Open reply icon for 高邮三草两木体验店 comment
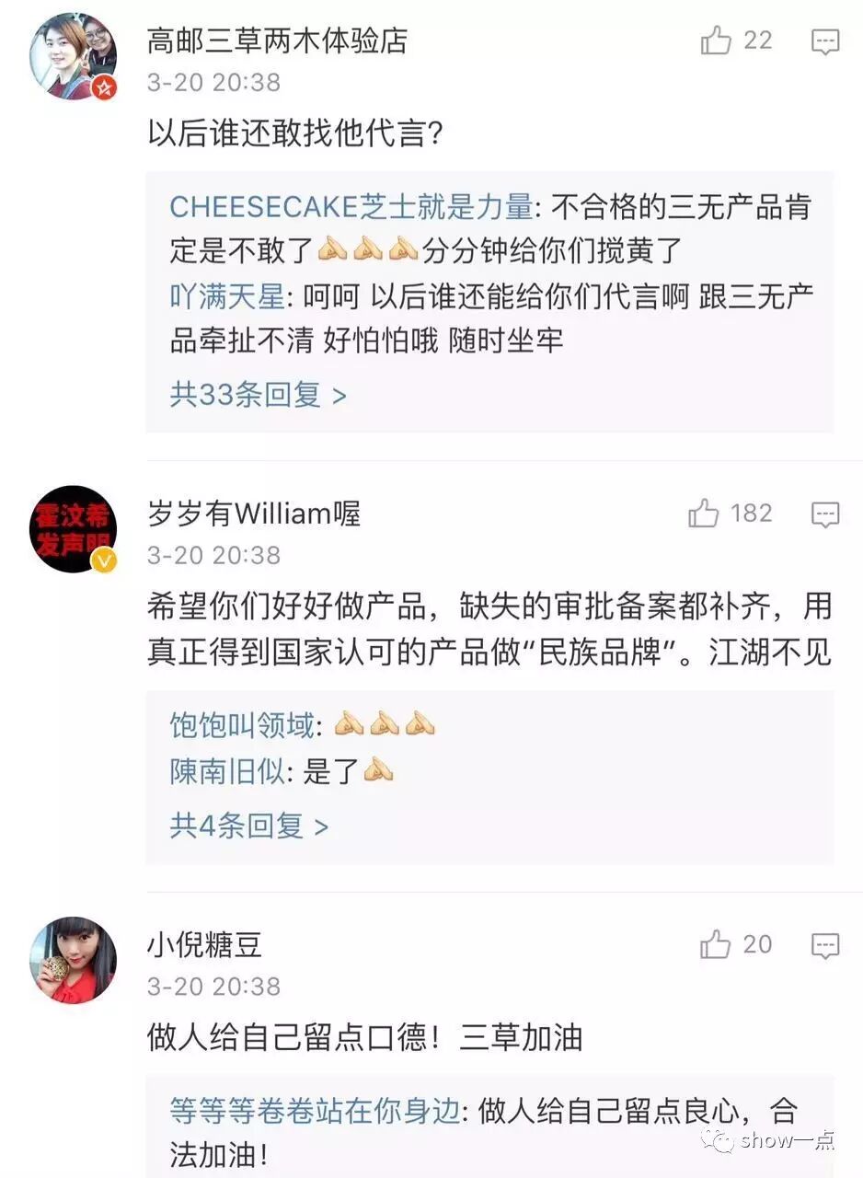The image size is (863, 1178). (825, 41)
